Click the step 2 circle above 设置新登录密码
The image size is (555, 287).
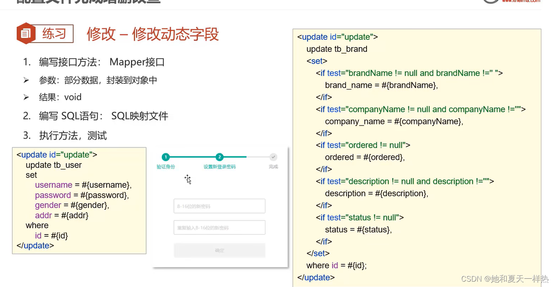[x=219, y=157]
